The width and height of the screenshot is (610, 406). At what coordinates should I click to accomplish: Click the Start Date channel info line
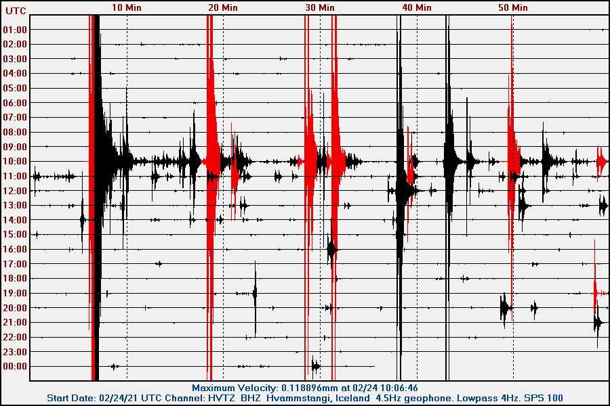(x=304, y=398)
